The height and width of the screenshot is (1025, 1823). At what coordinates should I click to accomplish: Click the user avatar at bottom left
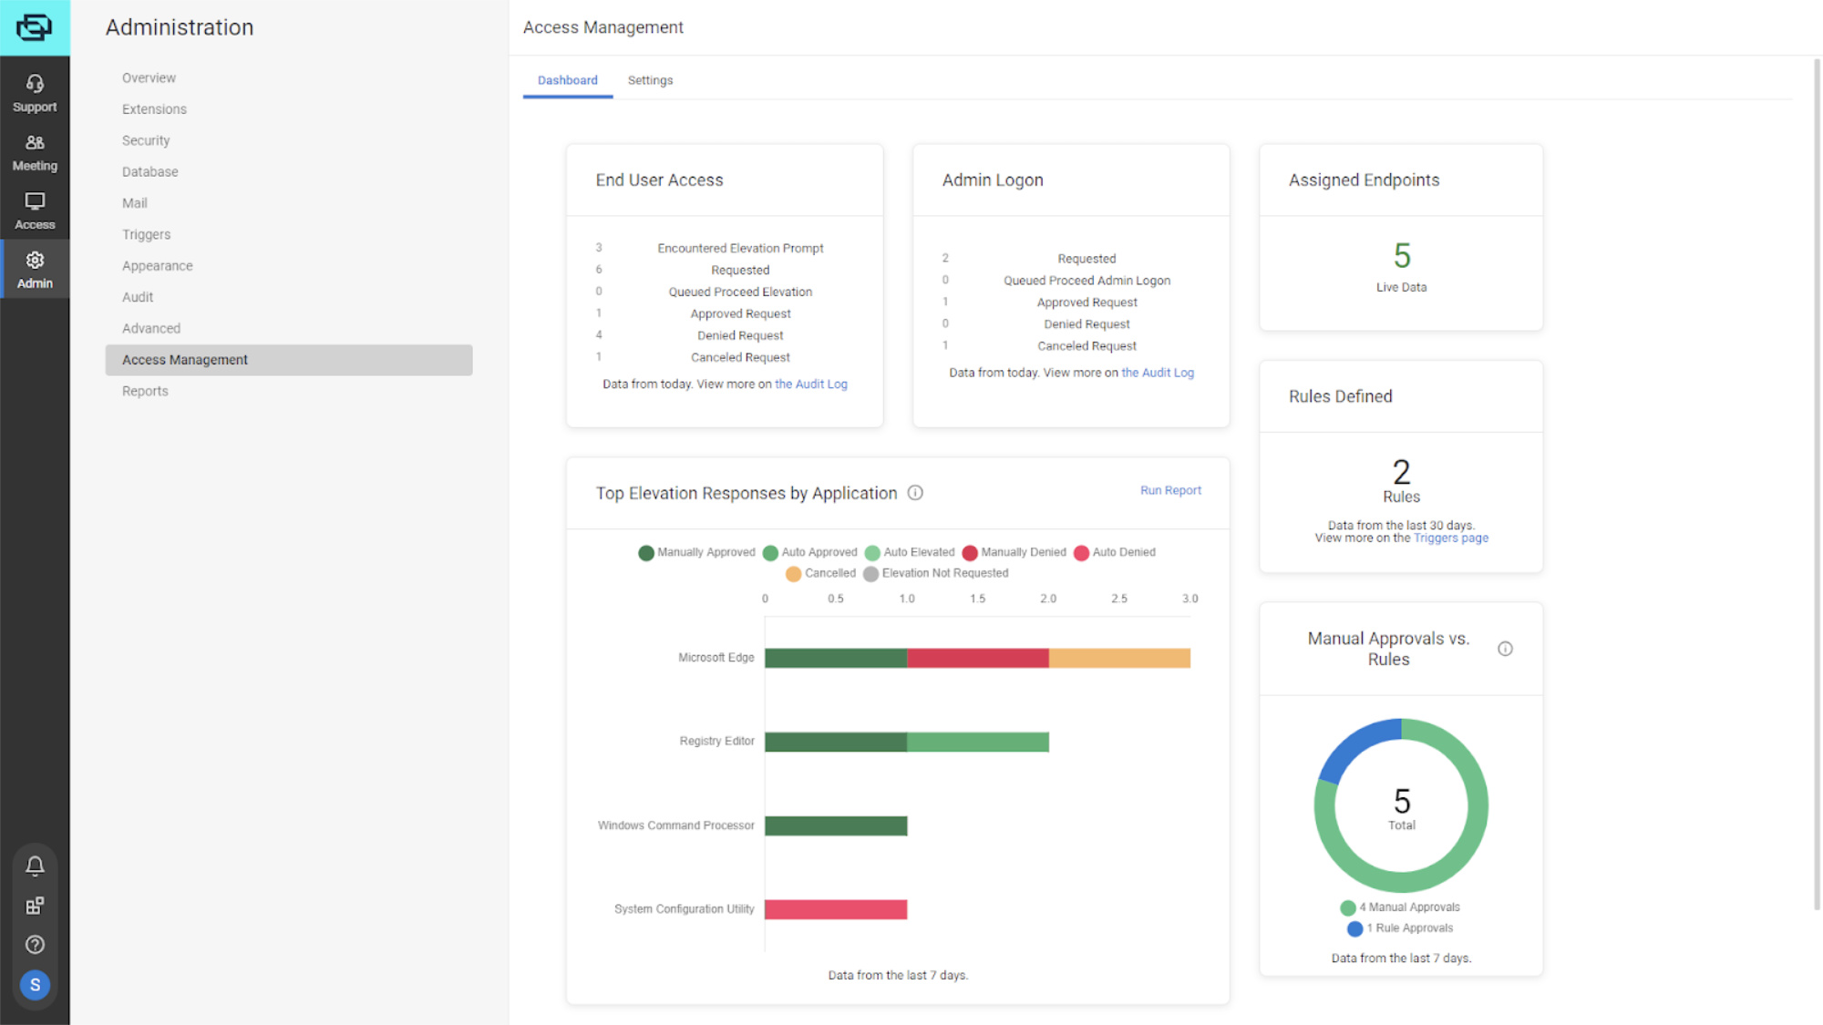pyautogui.click(x=35, y=985)
